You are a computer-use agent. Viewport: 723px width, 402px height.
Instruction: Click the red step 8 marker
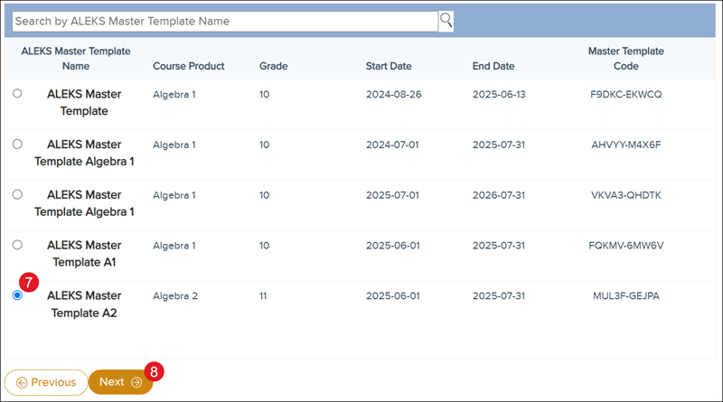pos(155,371)
